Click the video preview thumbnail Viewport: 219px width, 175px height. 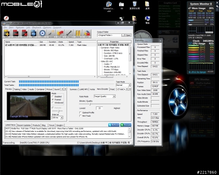click(29, 106)
